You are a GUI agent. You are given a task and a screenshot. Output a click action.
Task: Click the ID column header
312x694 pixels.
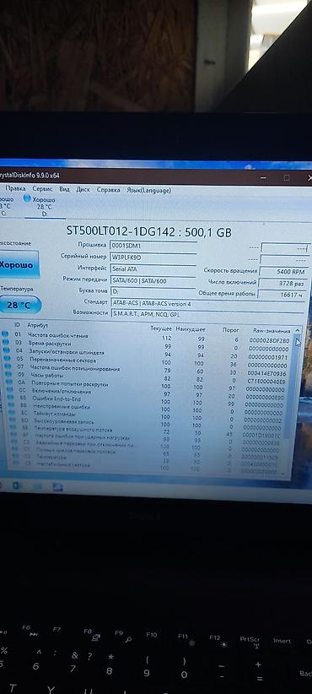tap(17, 325)
